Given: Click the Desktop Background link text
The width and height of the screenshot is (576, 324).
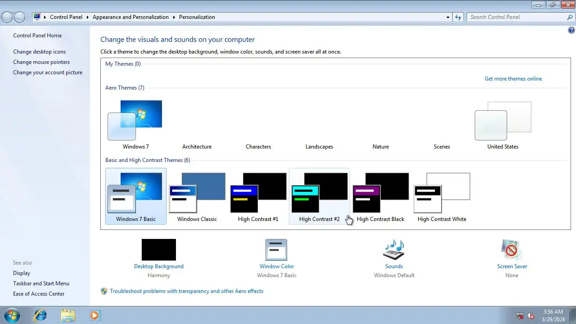Looking at the screenshot, I should 159,266.
